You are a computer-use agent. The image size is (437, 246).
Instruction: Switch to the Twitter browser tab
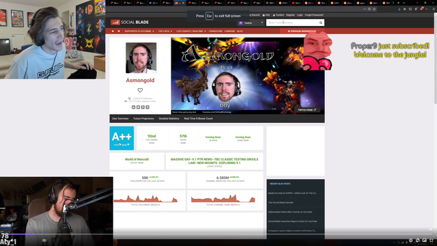pyautogui.click(x=154, y=3)
